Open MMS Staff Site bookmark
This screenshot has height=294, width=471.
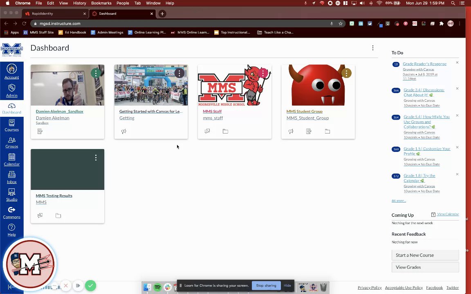pyautogui.click(x=38, y=32)
